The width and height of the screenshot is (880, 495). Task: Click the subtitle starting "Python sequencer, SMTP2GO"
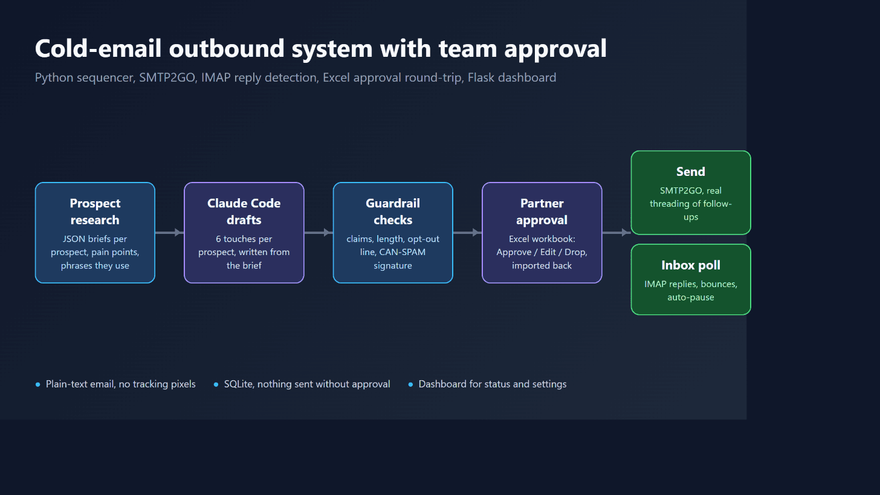pos(296,77)
